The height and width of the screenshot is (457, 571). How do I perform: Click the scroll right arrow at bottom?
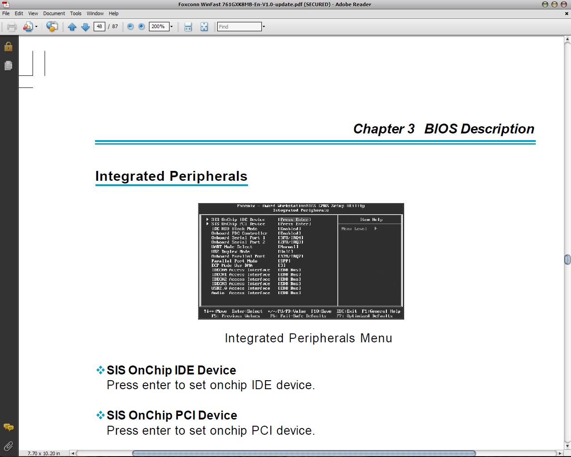(x=560, y=453)
